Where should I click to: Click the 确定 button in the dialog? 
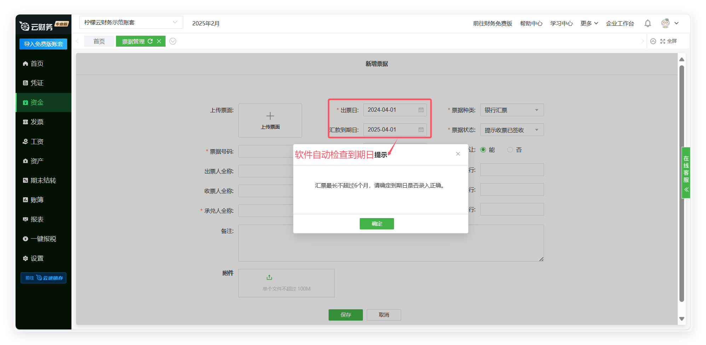377,224
